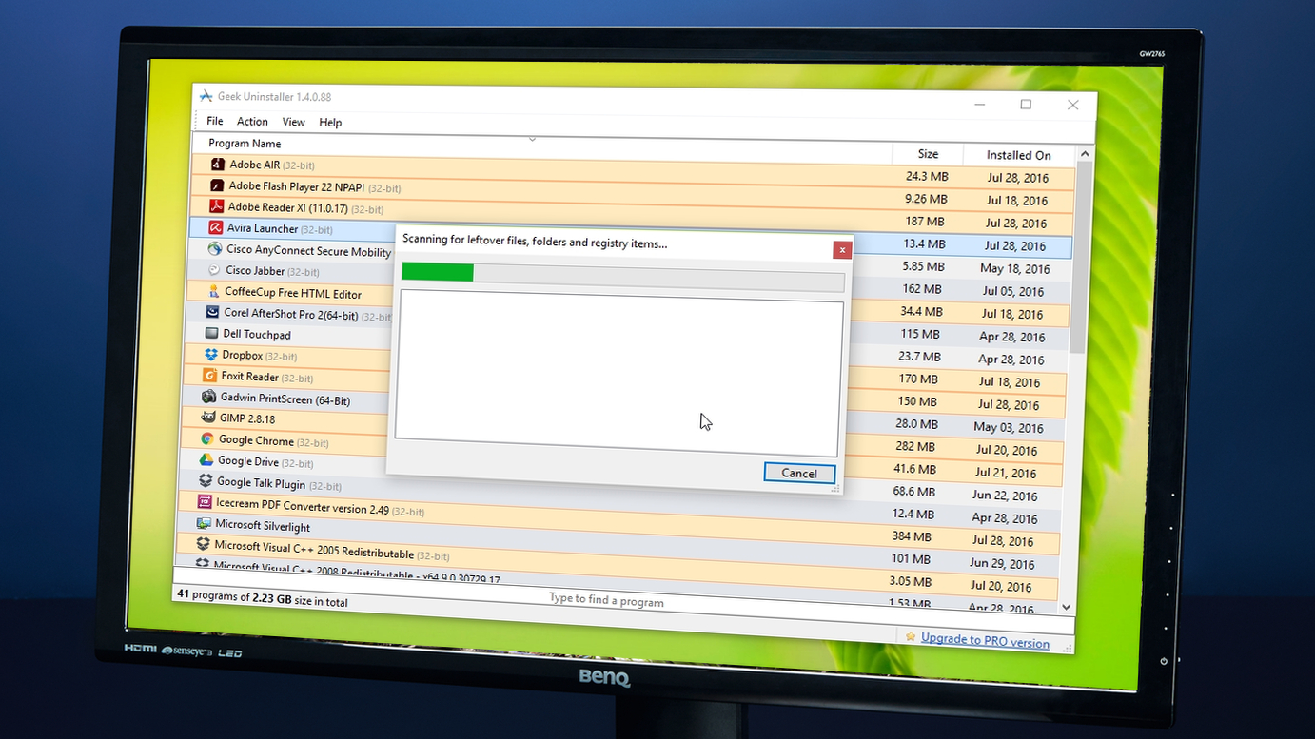The image size is (1315, 739).
Task: Click the scrollbar down arrow
Action: click(1066, 607)
